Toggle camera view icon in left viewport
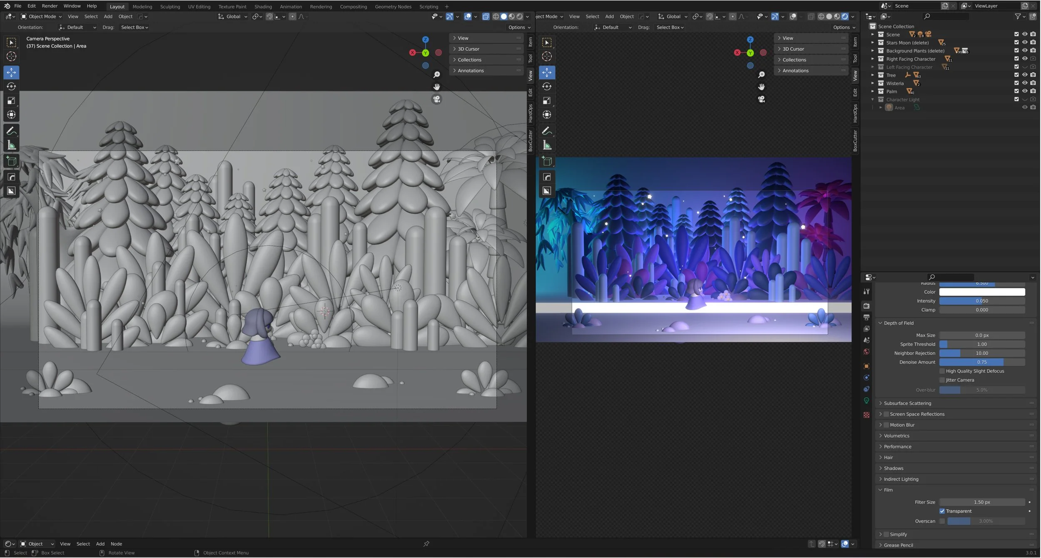The height and width of the screenshot is (558, 1041). (436, 100)
